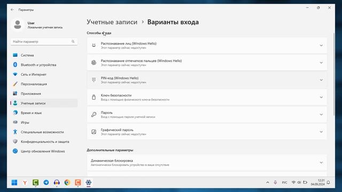
Task: Open Chrome from taskbar
Action: click(x=67, y=182)
